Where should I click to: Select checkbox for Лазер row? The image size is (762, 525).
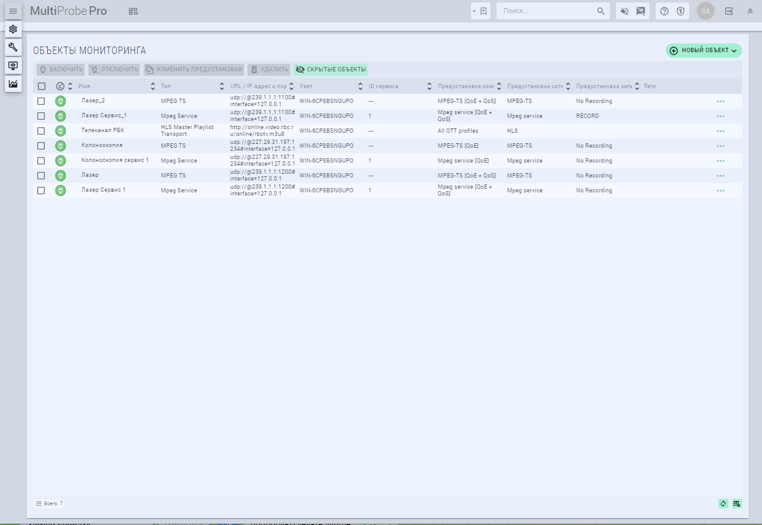pos(41,176)
